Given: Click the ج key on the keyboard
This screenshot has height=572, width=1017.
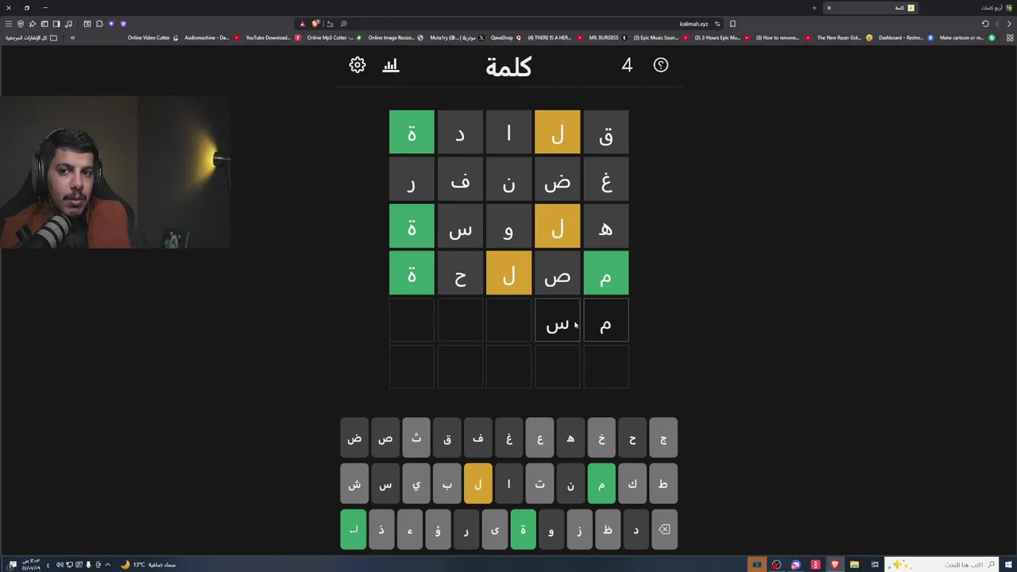Looking at the screenshot, I should 663,439.
